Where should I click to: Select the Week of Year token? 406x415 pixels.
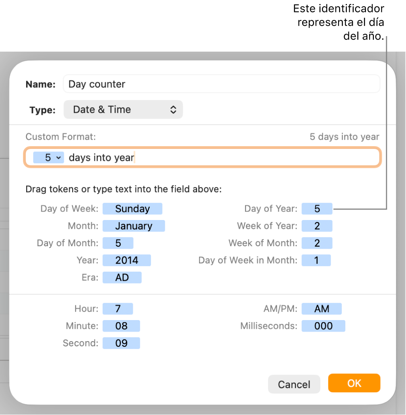click(x=316, y=226)
